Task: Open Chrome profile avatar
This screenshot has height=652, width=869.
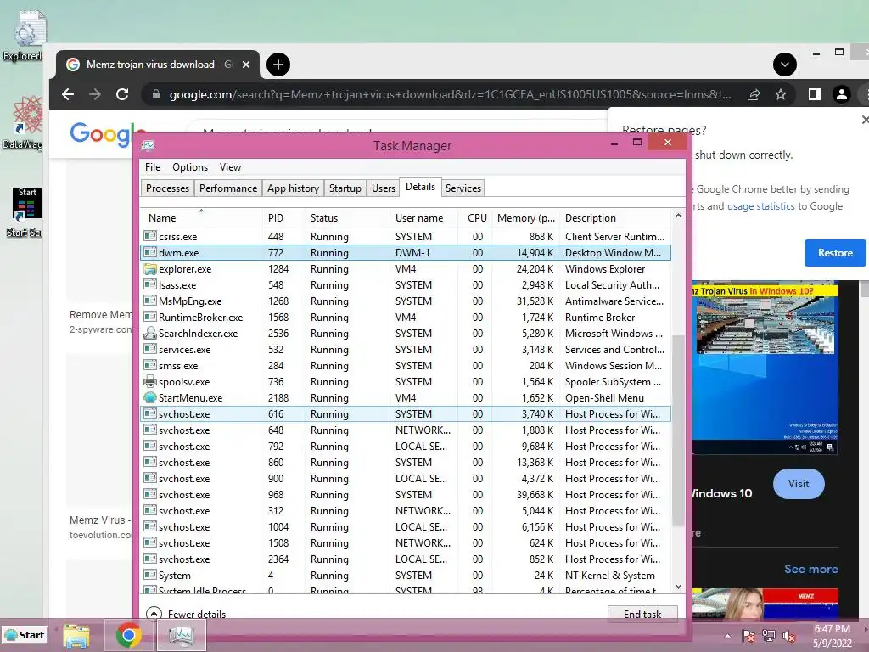Action: (x=841, y=95)
